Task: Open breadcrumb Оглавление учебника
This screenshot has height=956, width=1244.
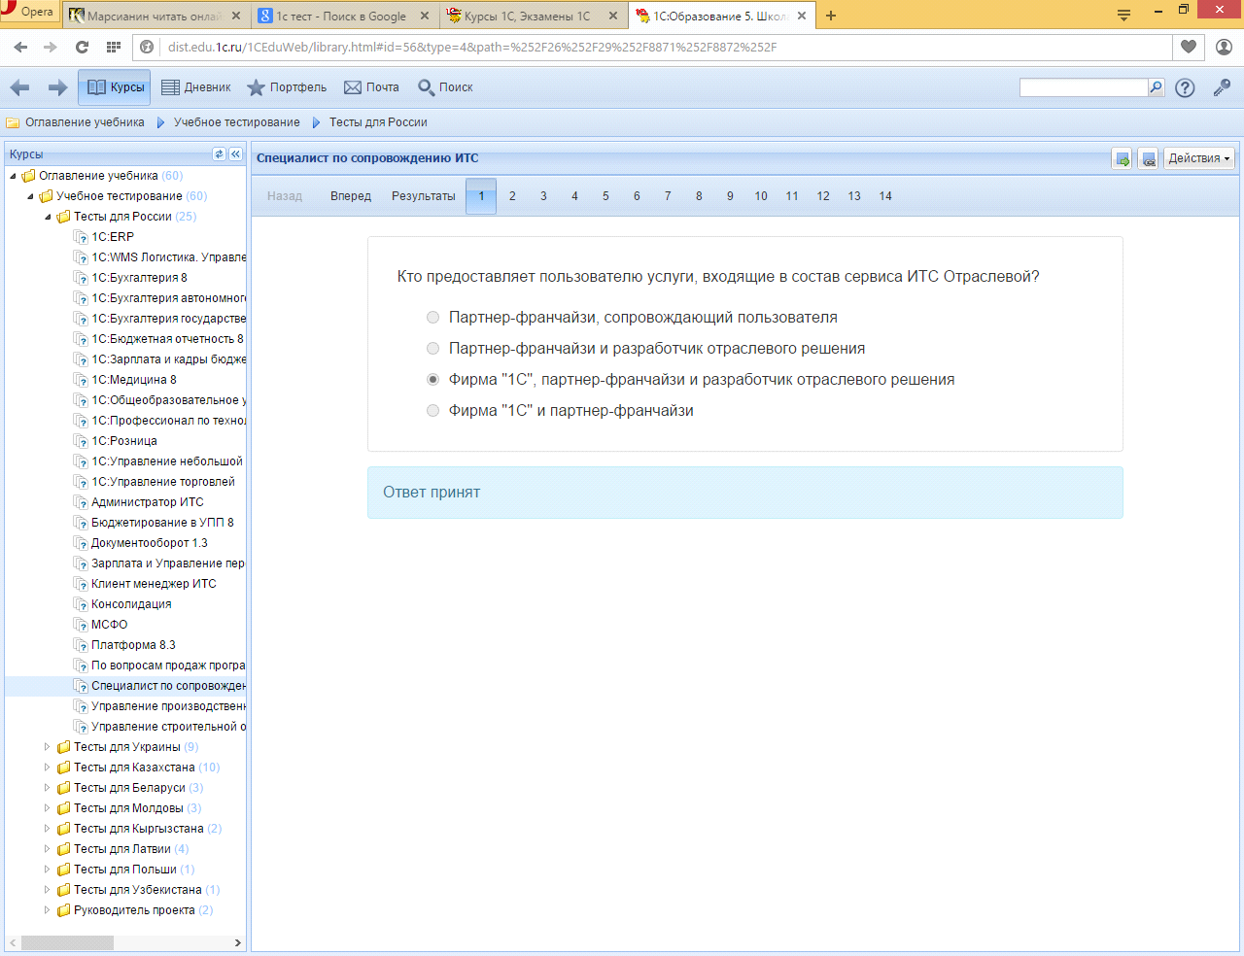Action: click(85, 122)
